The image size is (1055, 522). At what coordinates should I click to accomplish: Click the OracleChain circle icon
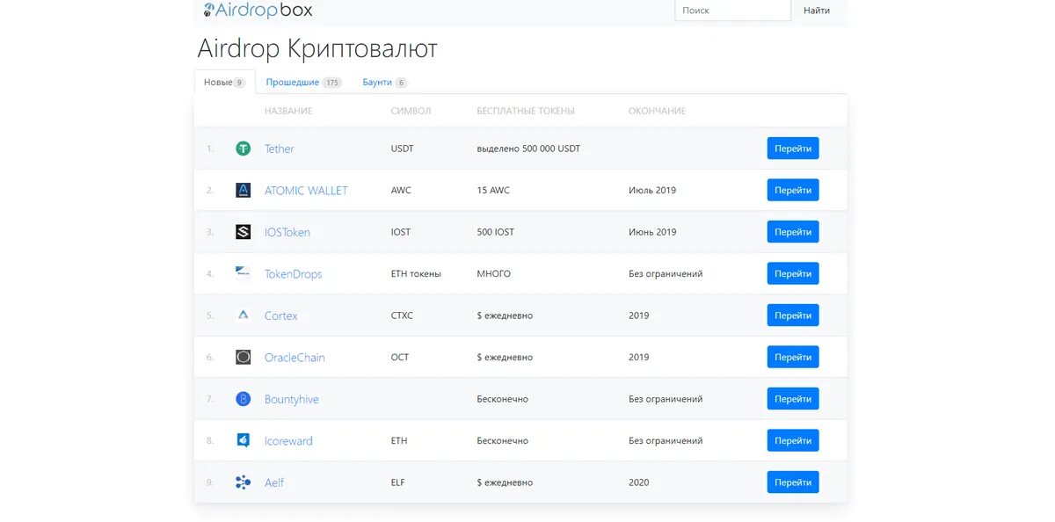(x=244, y=357)
